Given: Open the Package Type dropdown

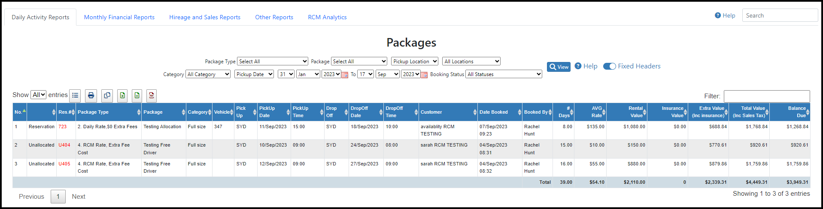Looking at the screenshot, I should [273, 62].
